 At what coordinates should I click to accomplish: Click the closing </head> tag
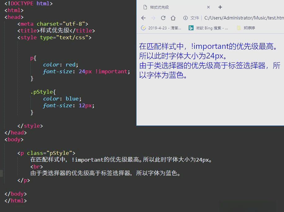point(15,133)
